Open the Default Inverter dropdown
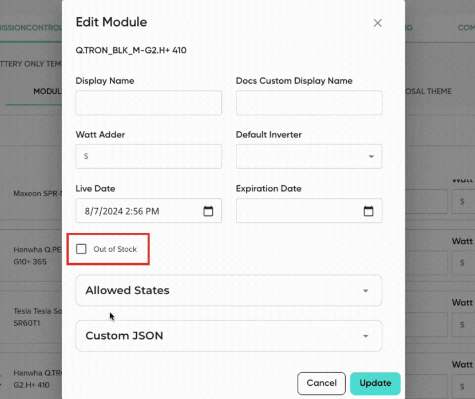 [x=309, y=157]
